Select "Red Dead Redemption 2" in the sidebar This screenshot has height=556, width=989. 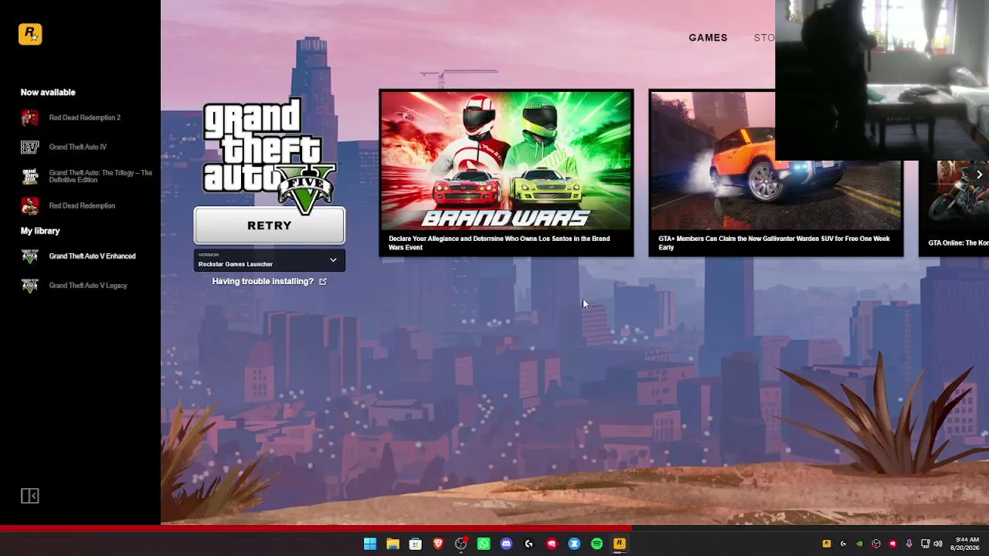pyautogui.click(x=85, y=117)
